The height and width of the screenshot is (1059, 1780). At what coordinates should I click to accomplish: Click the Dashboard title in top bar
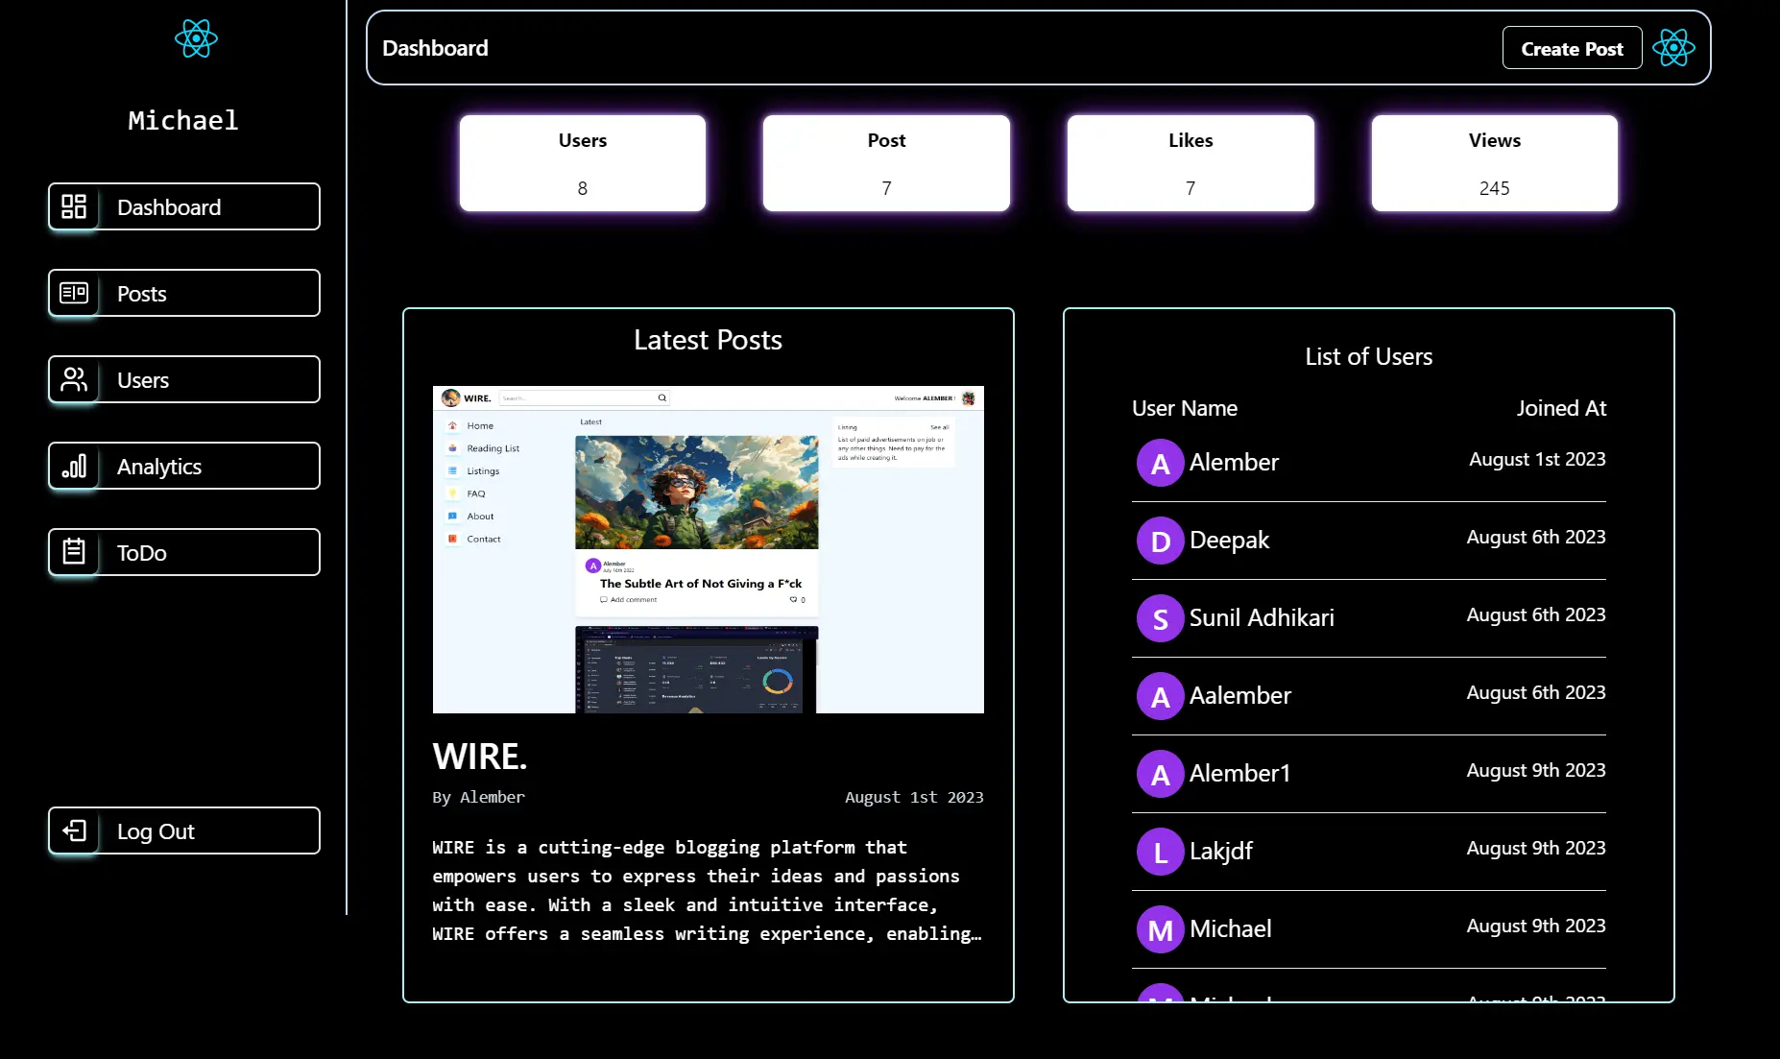435,48
